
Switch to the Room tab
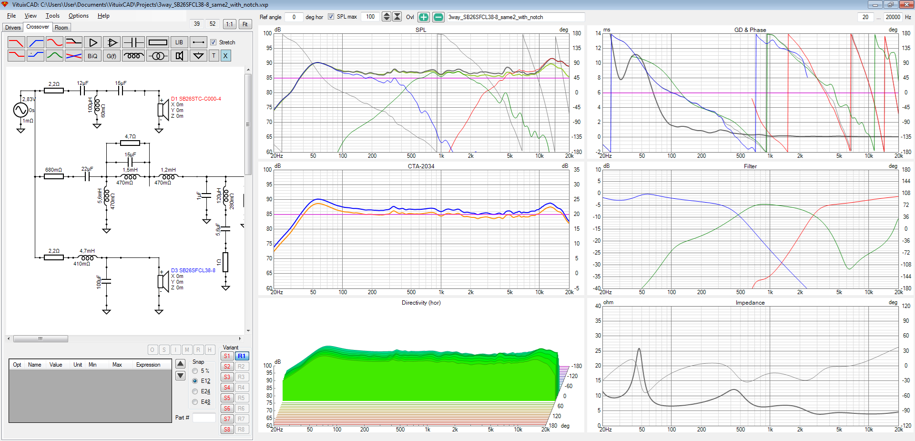coord(61,28)
